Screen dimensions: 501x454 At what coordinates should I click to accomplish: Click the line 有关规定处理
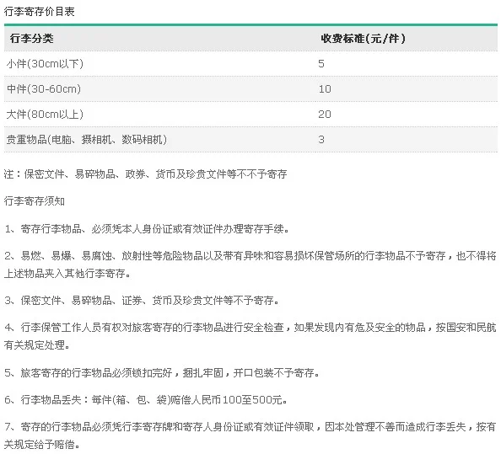point(37,345)
